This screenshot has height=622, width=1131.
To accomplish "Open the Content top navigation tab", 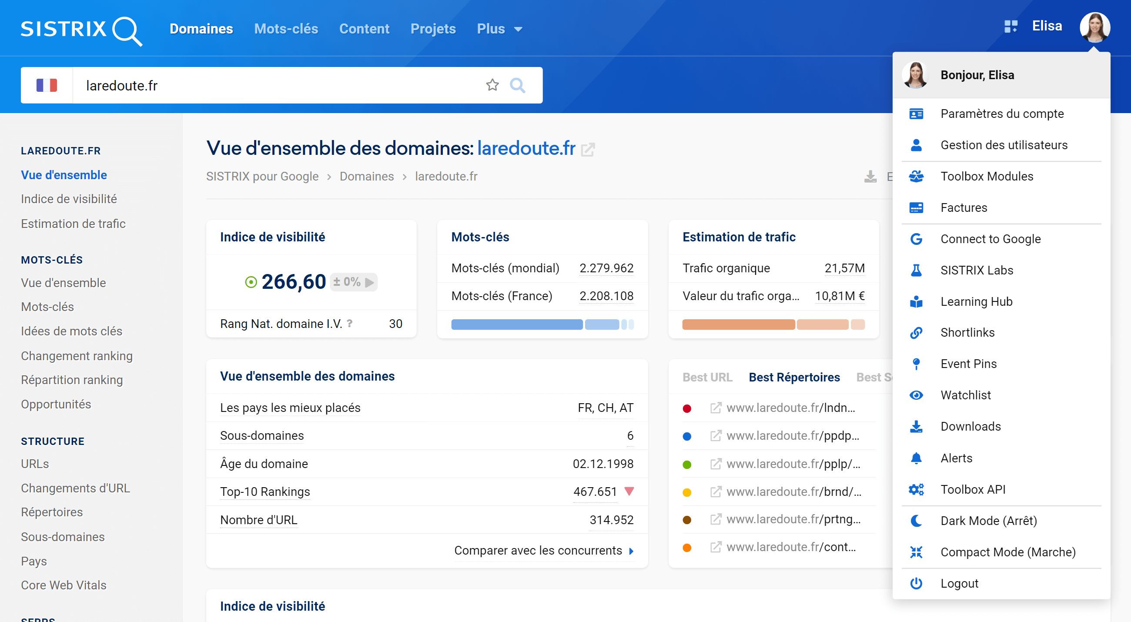I will point(364,29).
